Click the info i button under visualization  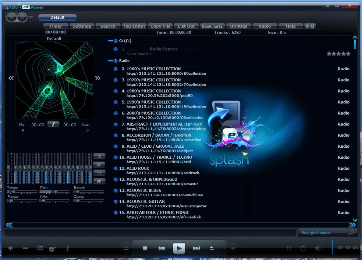(x=53, y=124)
